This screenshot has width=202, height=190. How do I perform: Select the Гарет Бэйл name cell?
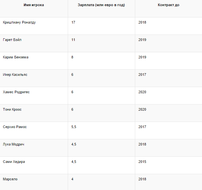click(x=12, y=40)
